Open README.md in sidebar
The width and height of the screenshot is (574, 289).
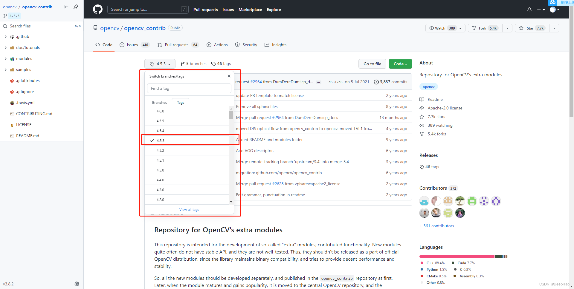point(42,136)
